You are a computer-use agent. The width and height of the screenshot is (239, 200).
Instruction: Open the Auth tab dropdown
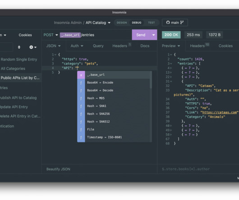tap(77, 46)
